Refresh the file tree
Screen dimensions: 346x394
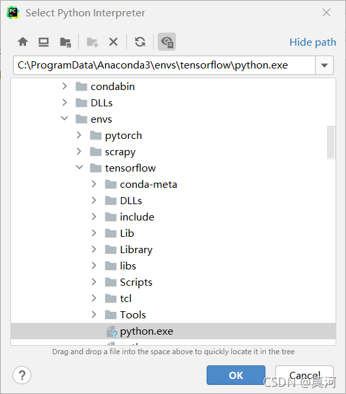(x=140, y=42)
